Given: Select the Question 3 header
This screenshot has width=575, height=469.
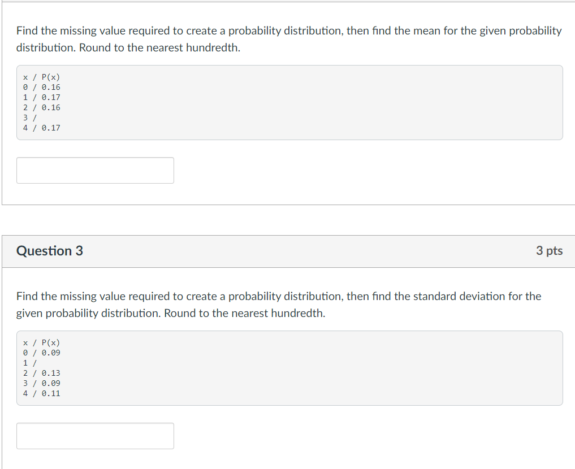Looking at the screenshot, I should point(49,250).
